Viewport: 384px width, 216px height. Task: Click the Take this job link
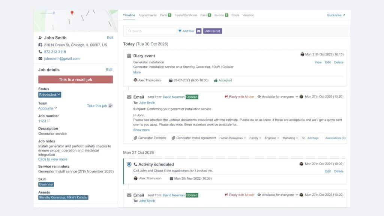(x=97, y=106)
